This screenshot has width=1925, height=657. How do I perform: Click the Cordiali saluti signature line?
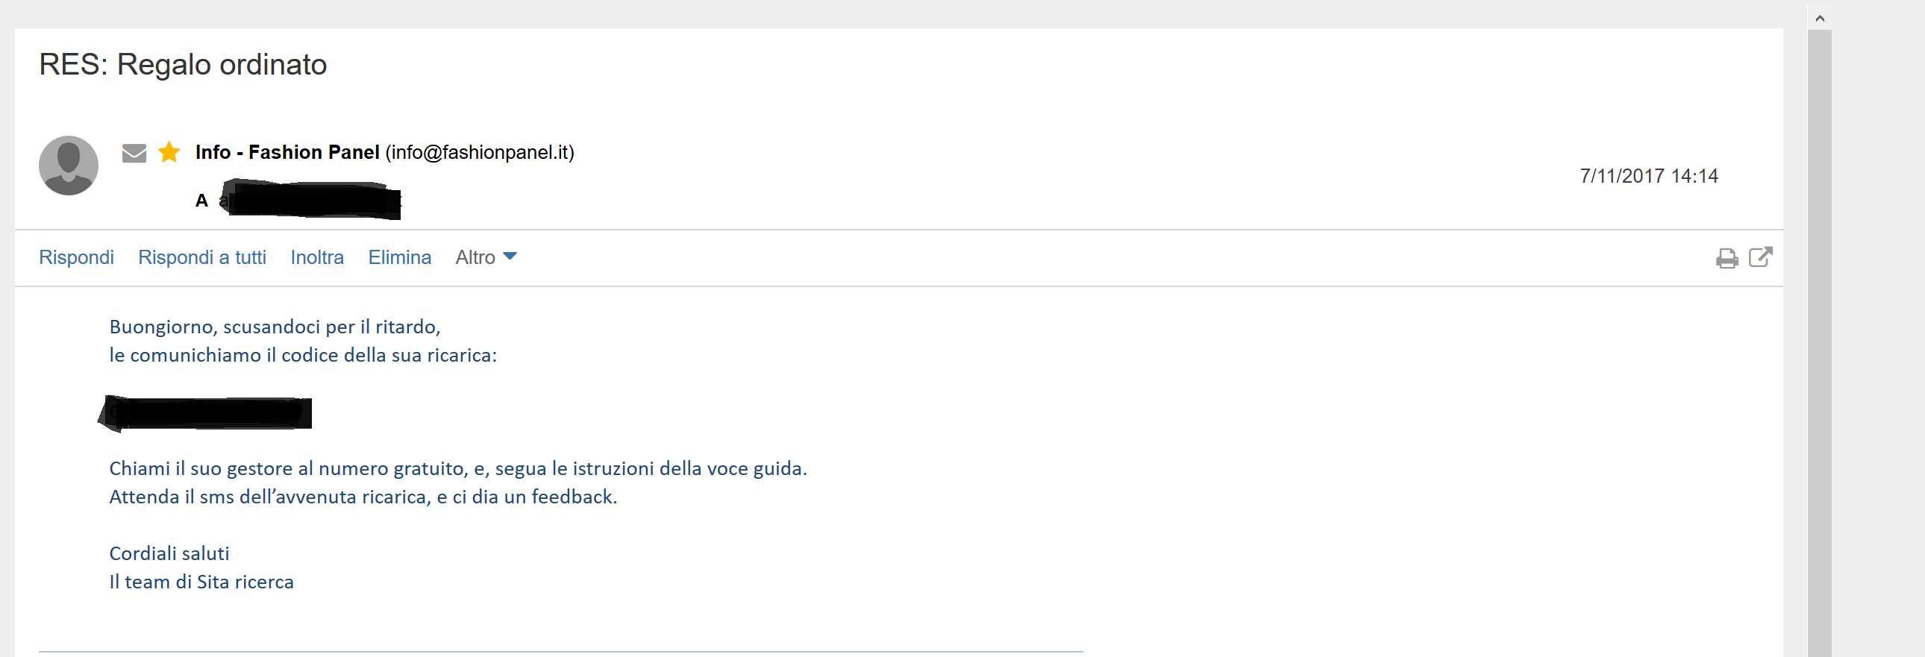click(169, 553)
